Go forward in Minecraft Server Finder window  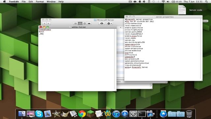[x=48, y=23]
